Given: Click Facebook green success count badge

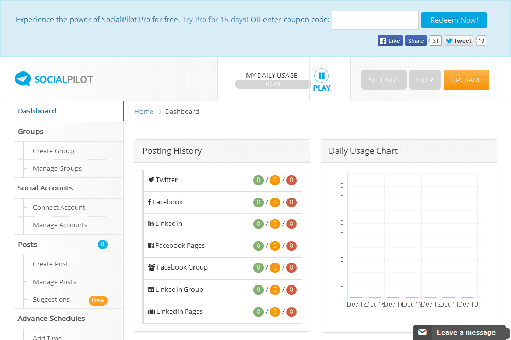Looking at the screenshot, I should point(258,202).
